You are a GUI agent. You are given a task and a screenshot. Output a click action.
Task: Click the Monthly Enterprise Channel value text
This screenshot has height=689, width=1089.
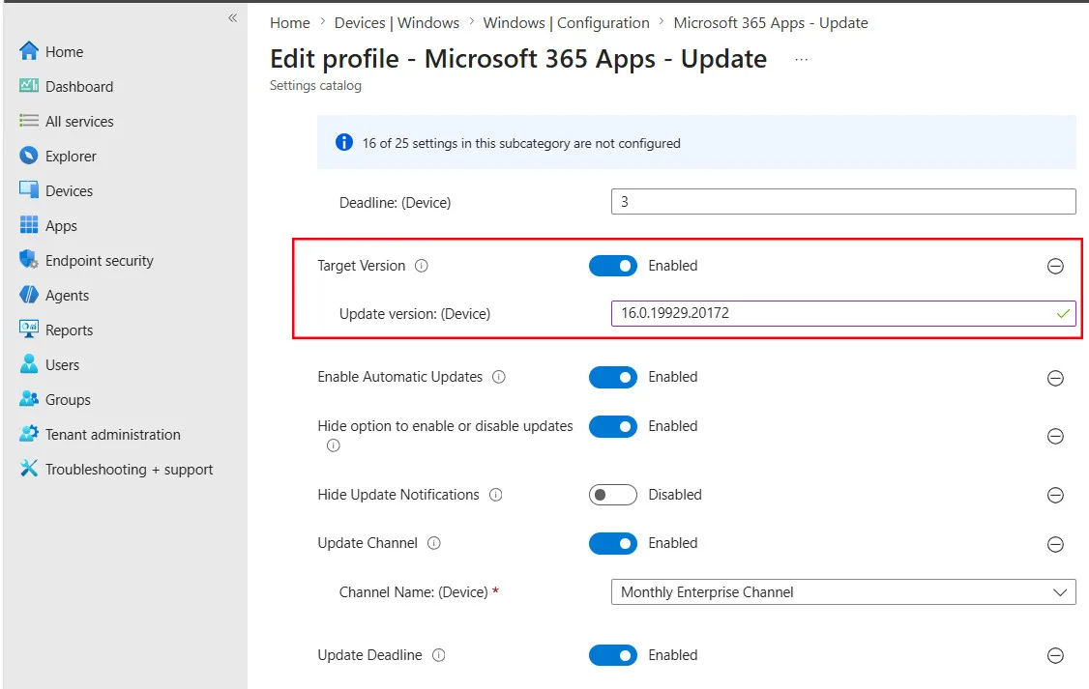click(707, 591)
